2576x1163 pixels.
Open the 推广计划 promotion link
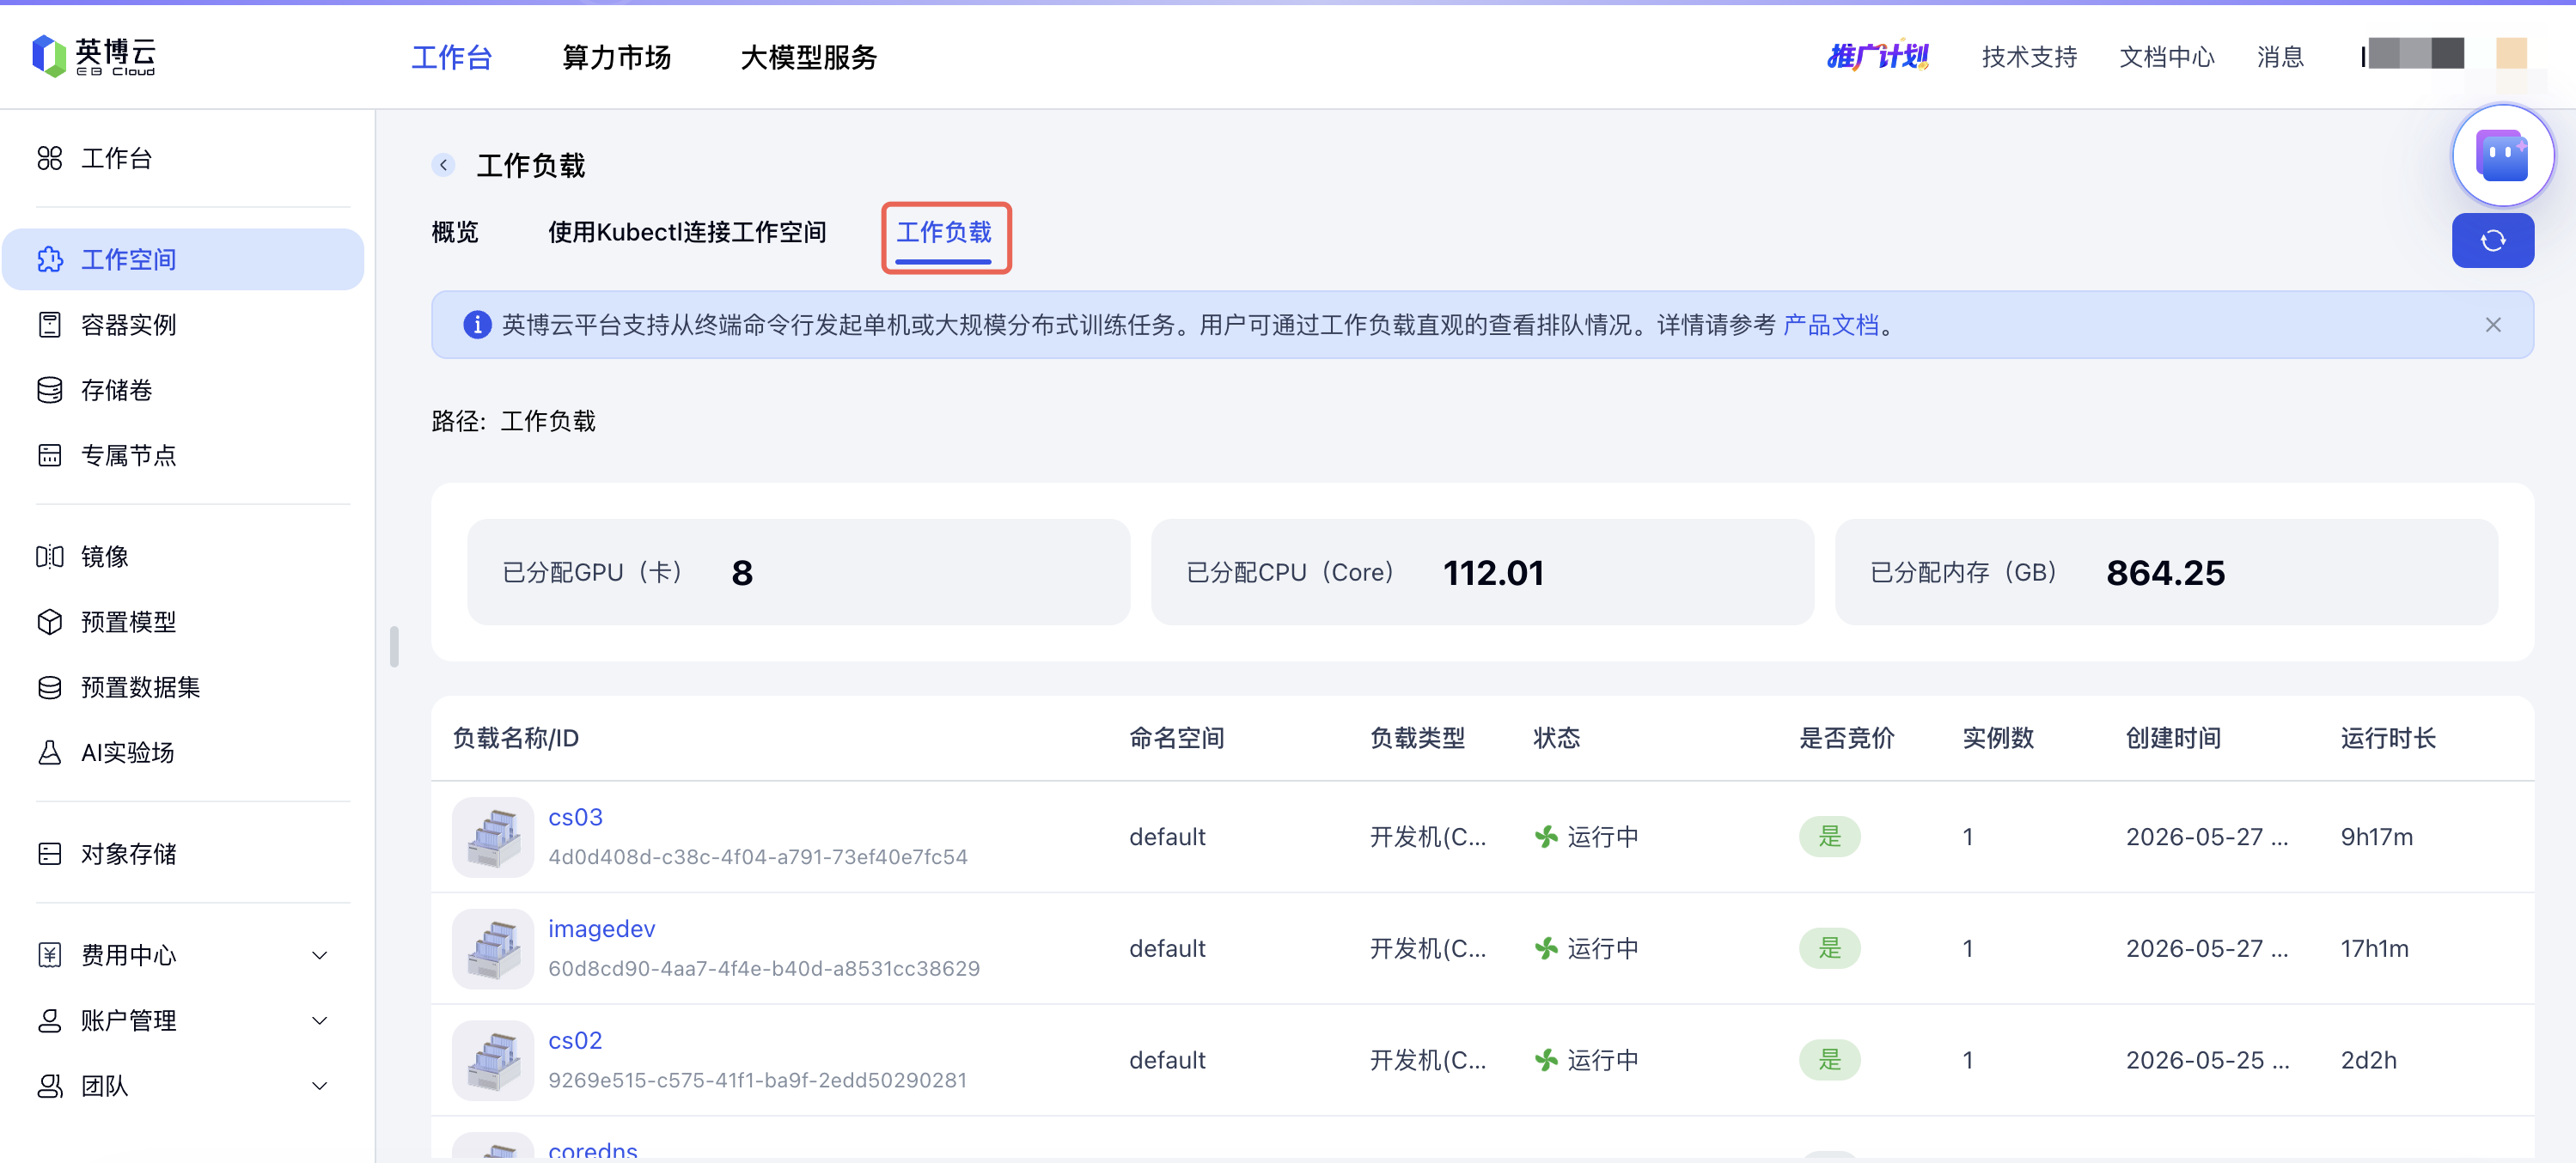(x=1877, y=56)
